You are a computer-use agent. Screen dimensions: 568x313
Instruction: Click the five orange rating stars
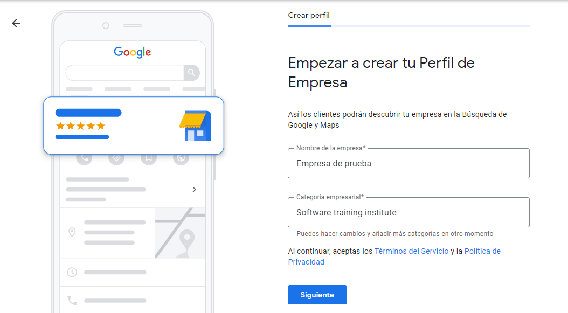pos(80,126)
